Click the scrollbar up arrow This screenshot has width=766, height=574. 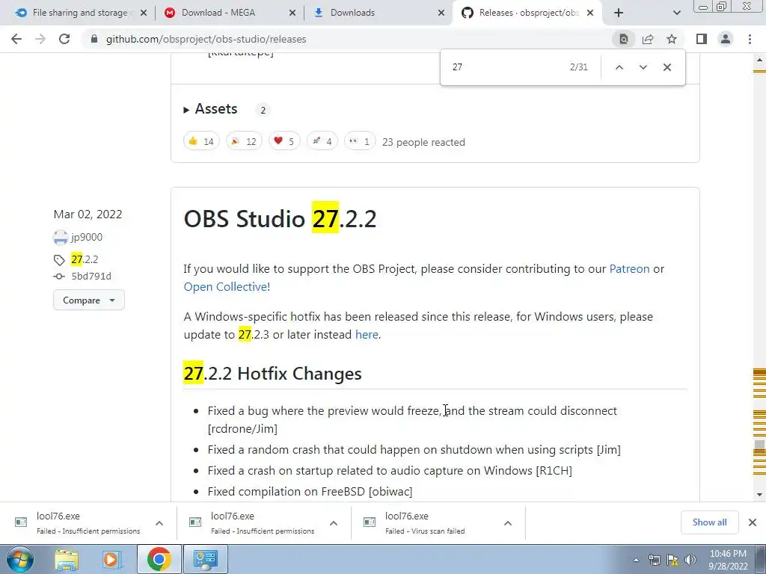(x=759, y=60)
